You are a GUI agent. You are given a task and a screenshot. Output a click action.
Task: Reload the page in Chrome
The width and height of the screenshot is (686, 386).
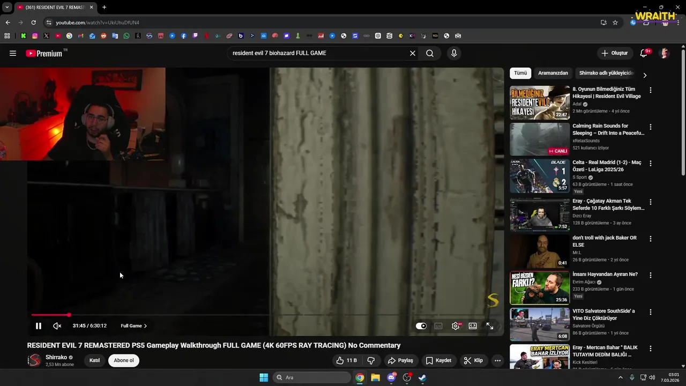[33, 23]
